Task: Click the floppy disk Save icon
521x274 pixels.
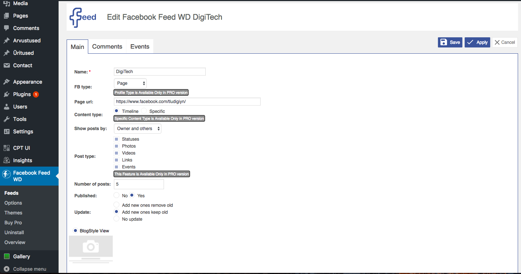Action: tap(443, 42)
